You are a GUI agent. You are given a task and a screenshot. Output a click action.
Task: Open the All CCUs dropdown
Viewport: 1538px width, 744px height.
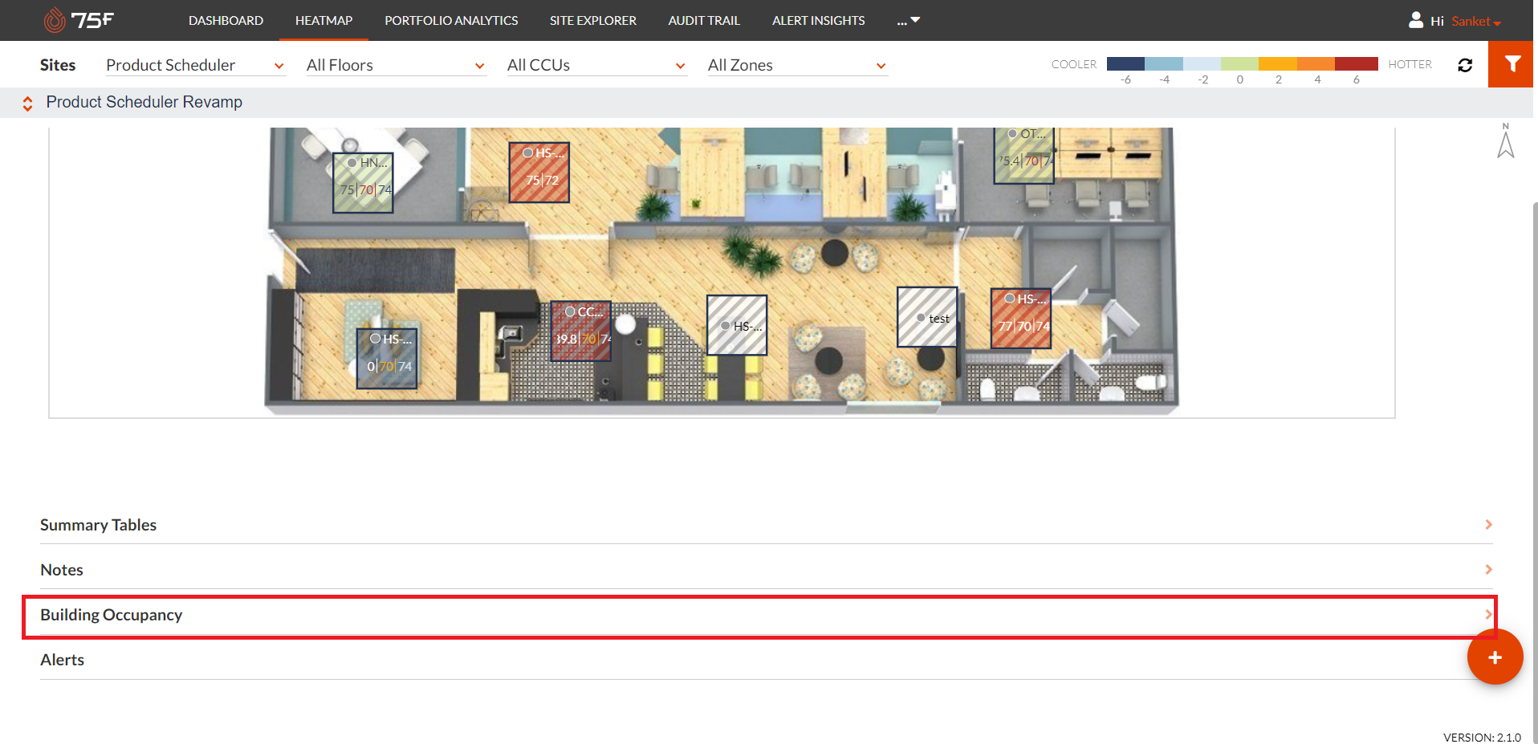point(596,65)
